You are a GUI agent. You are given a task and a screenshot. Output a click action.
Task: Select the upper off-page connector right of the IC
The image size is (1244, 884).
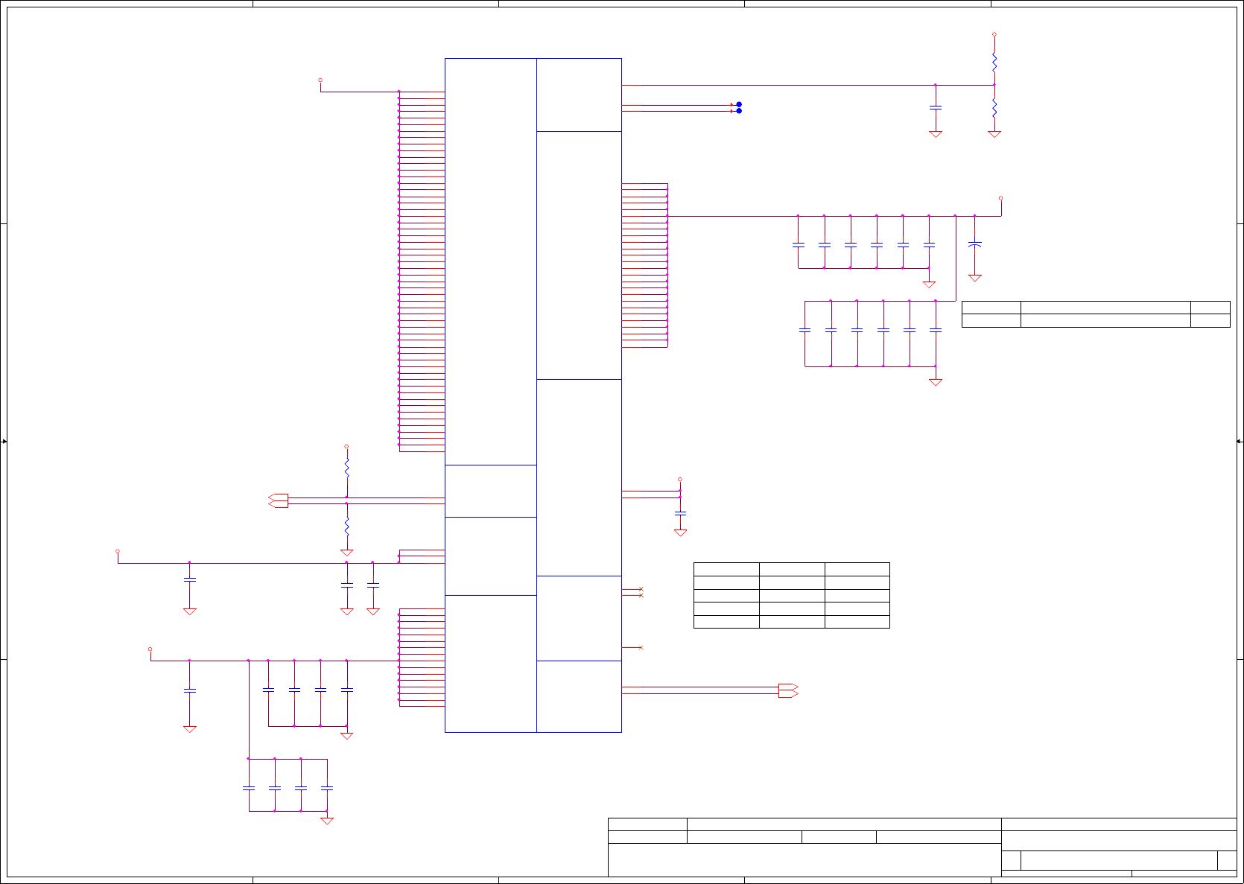[788, 687]
